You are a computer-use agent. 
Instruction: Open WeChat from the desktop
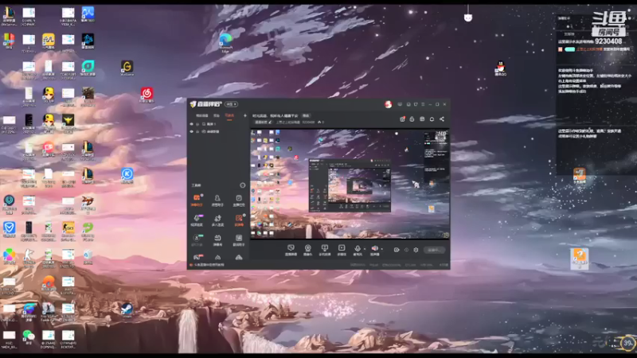tap(29, 337)
